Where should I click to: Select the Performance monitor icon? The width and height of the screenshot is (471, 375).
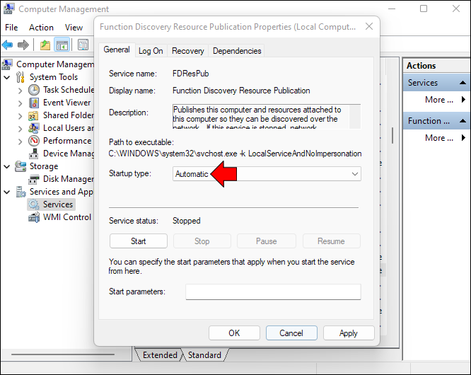pyautogui.click(x=34, y=141)
